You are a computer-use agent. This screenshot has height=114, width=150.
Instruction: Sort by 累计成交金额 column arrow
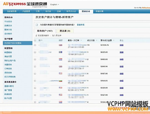pyautogui.click(x=114, y=40)
